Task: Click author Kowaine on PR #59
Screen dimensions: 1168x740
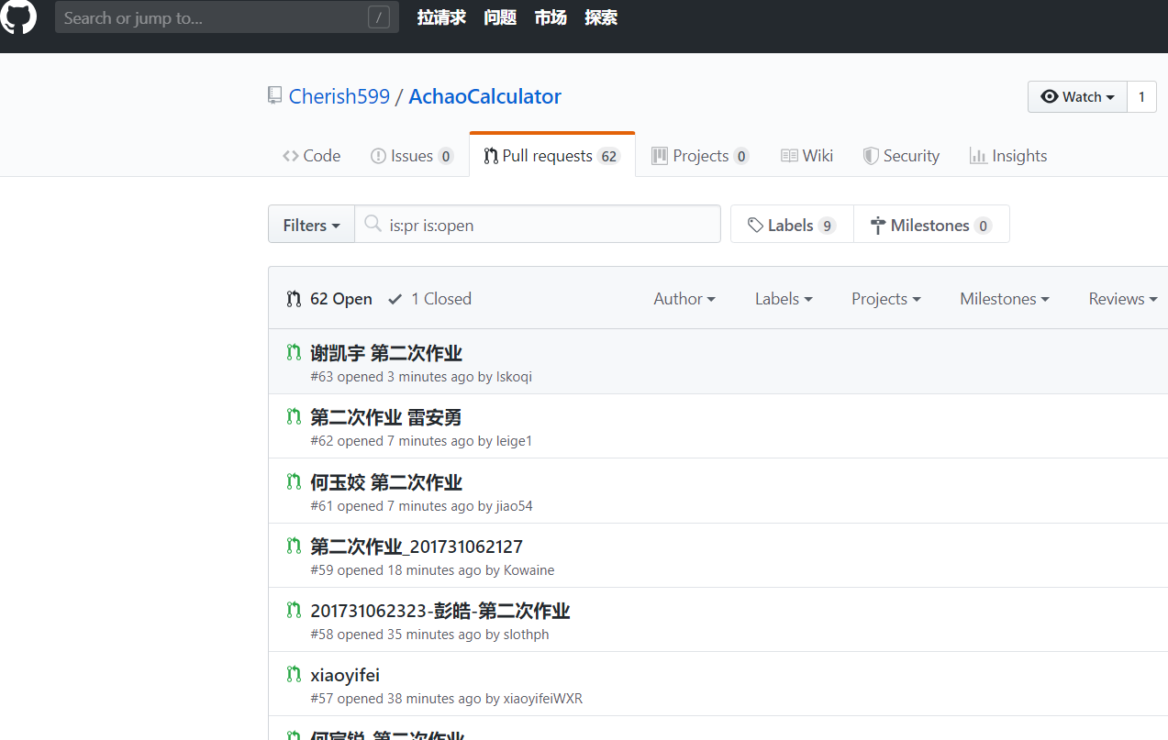Action: 529,570
